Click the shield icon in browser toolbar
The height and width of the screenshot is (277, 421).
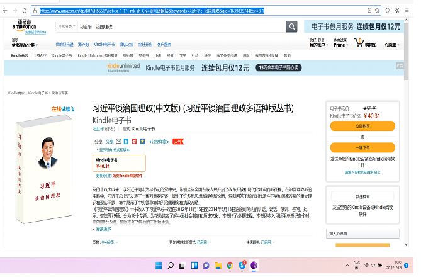[388, 11]
